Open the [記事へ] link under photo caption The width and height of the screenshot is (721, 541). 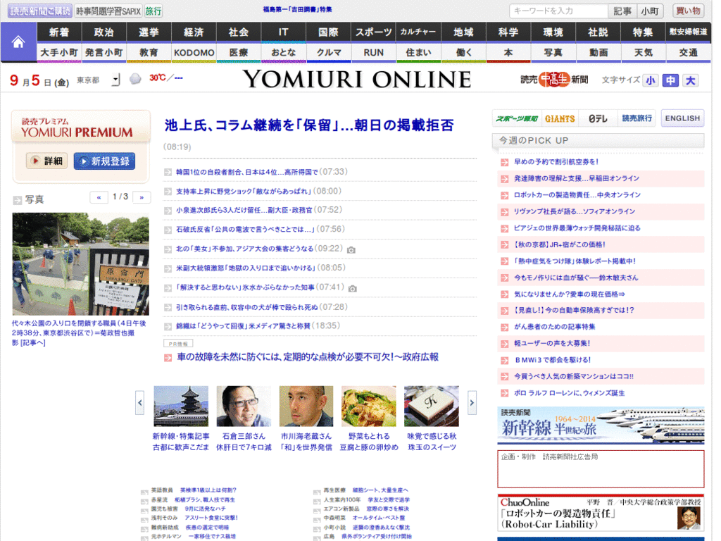(x=32, y=343)
